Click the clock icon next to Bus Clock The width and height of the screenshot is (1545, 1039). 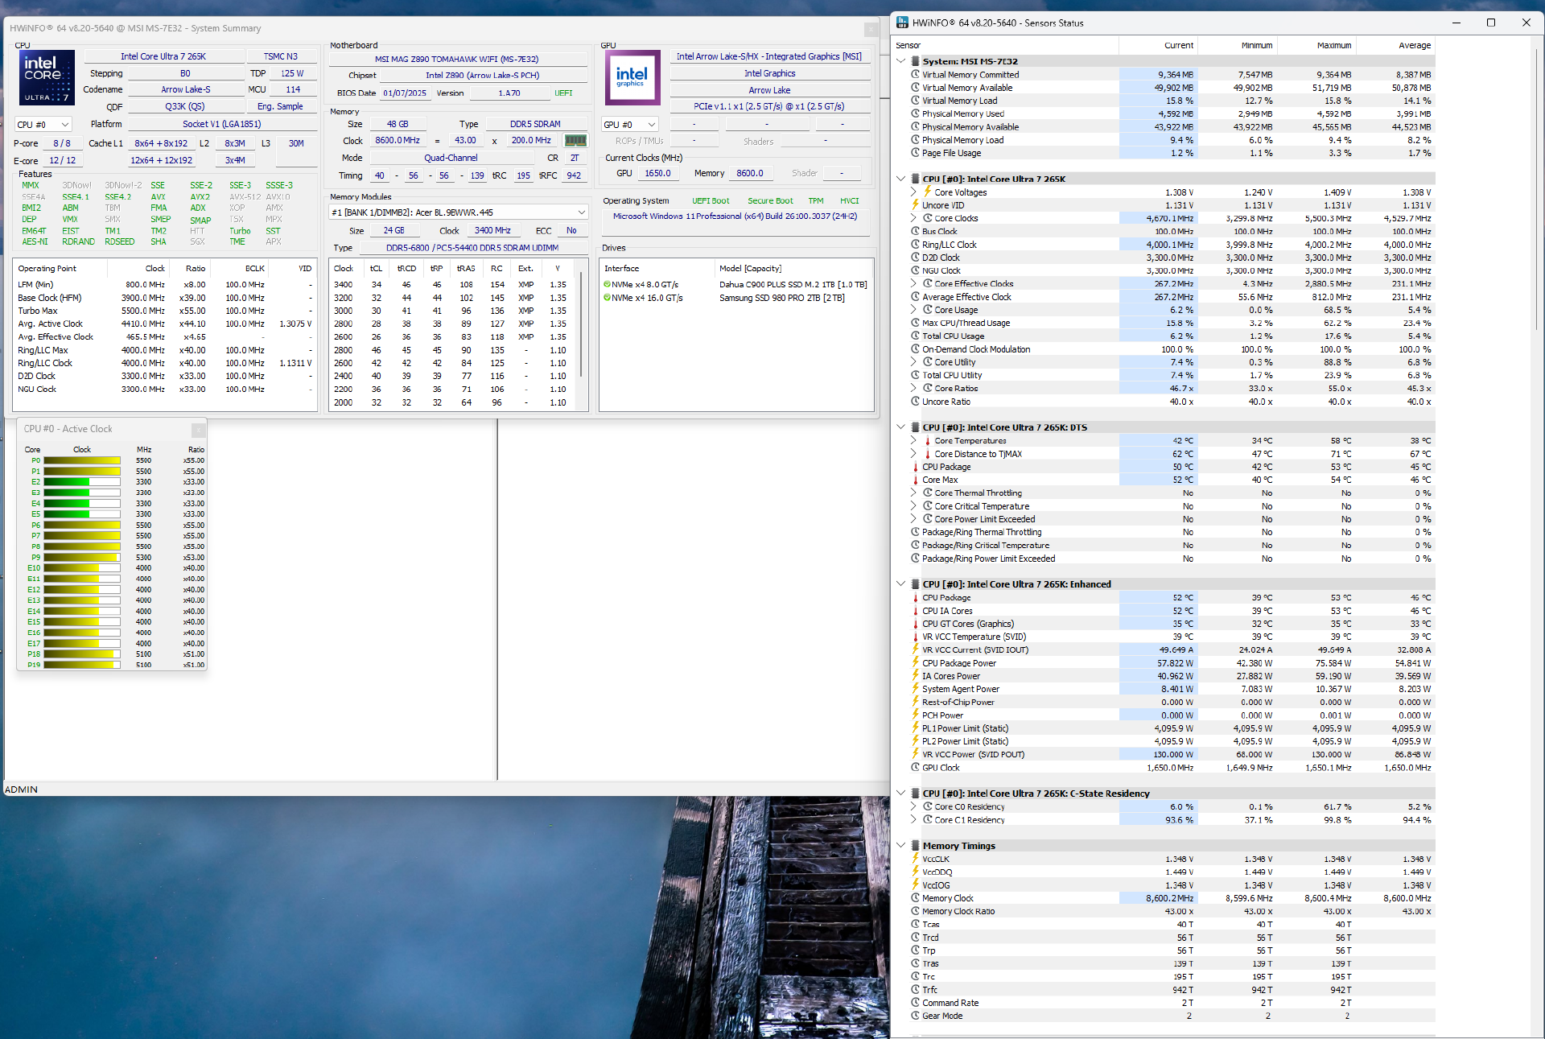pyautogui.click(x=915, y=231)
